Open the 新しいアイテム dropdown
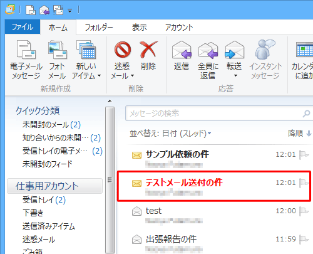313x254 pixels. (86, 60)
